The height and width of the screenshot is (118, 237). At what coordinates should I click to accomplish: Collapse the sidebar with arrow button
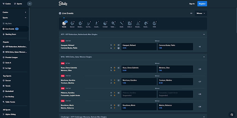point(30,4)
